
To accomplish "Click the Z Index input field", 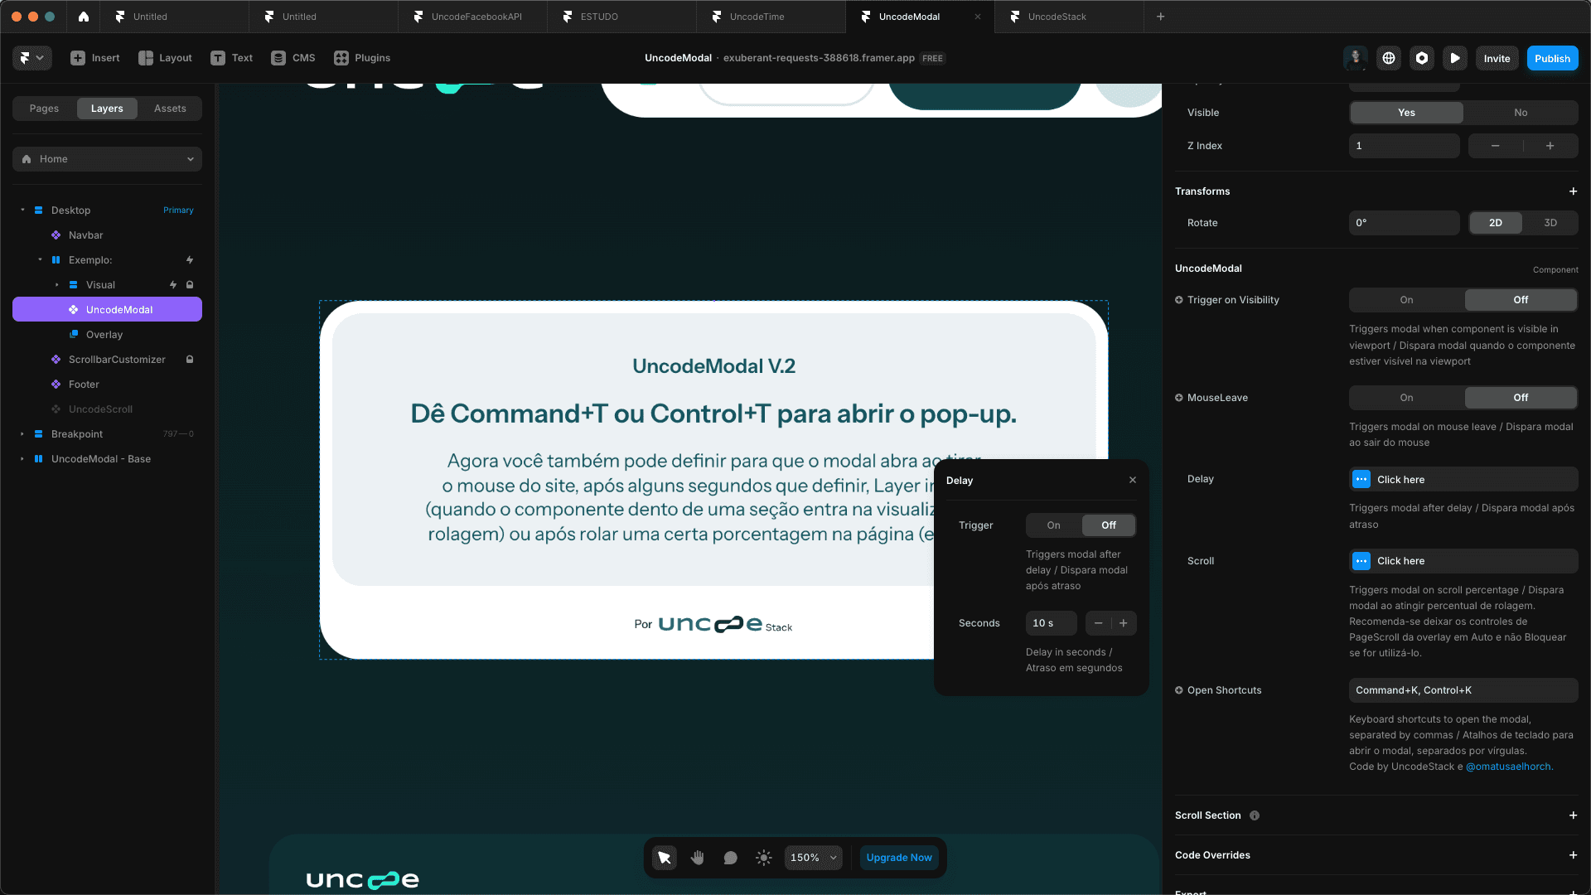I will point(1404,146).
